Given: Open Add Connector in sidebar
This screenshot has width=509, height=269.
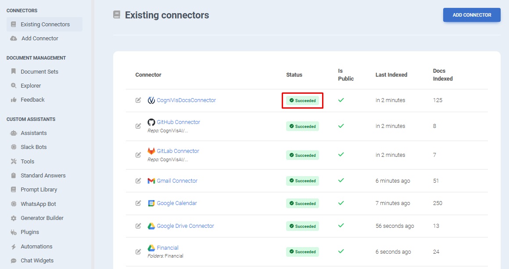Looking at the screenshot, I should click(x=39, y=38).
